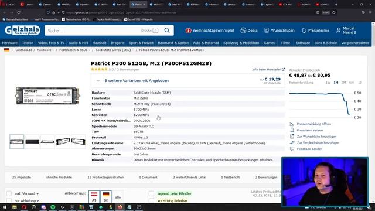Open Weihnachtsgewinnspiel gift link
The image size is (375, 211).
tap(210, 30)
